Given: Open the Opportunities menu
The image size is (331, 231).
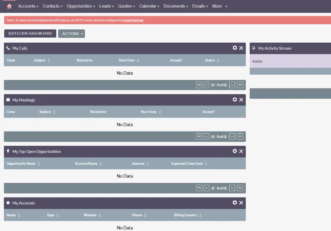Looking at the screenshot, I should pos(81,6).
